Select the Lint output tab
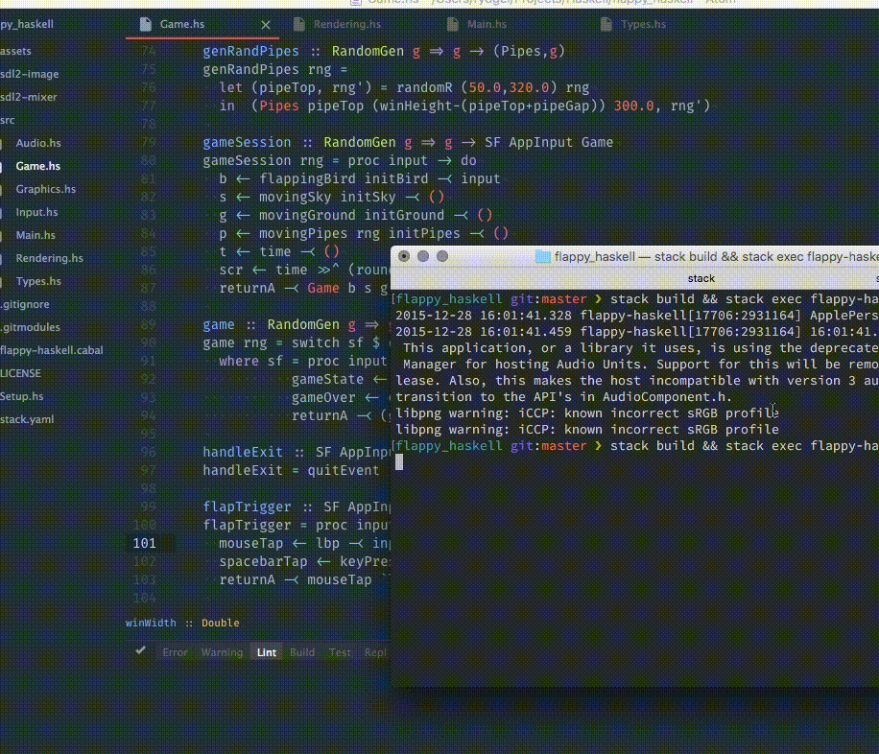879x754 pixels. tap(266, 652)
